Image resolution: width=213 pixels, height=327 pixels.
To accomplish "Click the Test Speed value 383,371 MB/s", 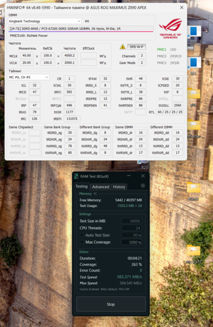I will [x=129, y=277].
